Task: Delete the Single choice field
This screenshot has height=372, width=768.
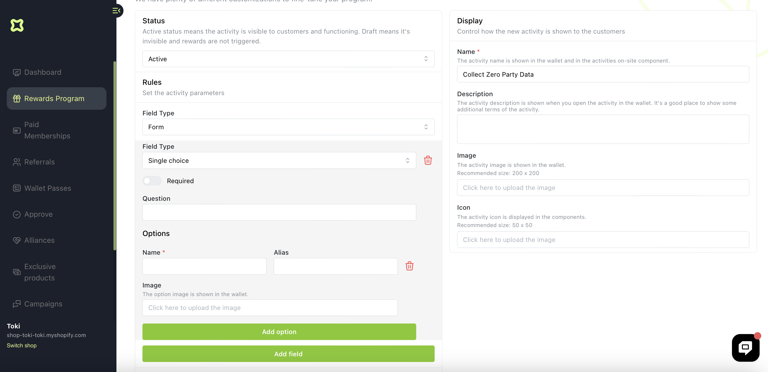Action: [x=428, y=160]
